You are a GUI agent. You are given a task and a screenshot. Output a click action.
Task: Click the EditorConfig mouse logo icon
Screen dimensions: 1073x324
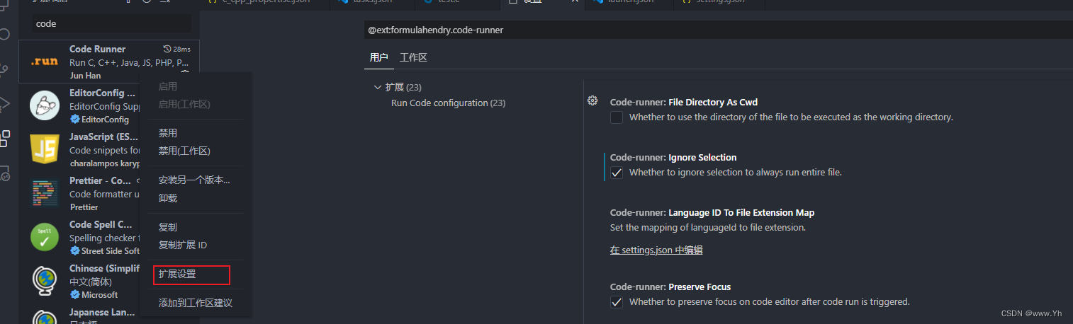45,106
